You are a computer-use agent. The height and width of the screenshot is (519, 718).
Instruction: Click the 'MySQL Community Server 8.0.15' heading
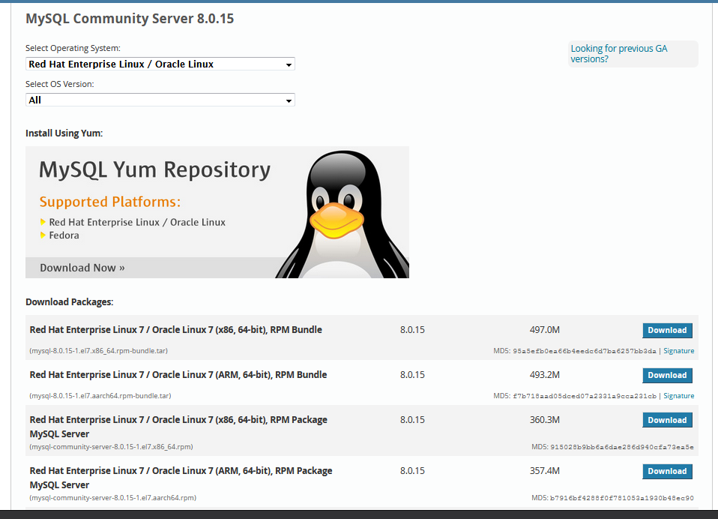pos(130,18)
